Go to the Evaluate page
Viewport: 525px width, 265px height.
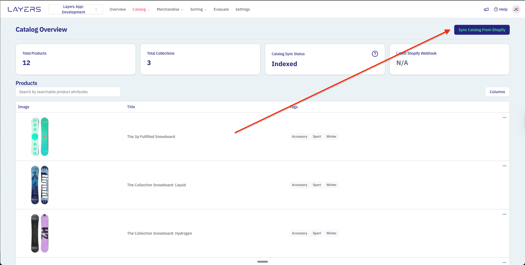click(x=221, y=9)
